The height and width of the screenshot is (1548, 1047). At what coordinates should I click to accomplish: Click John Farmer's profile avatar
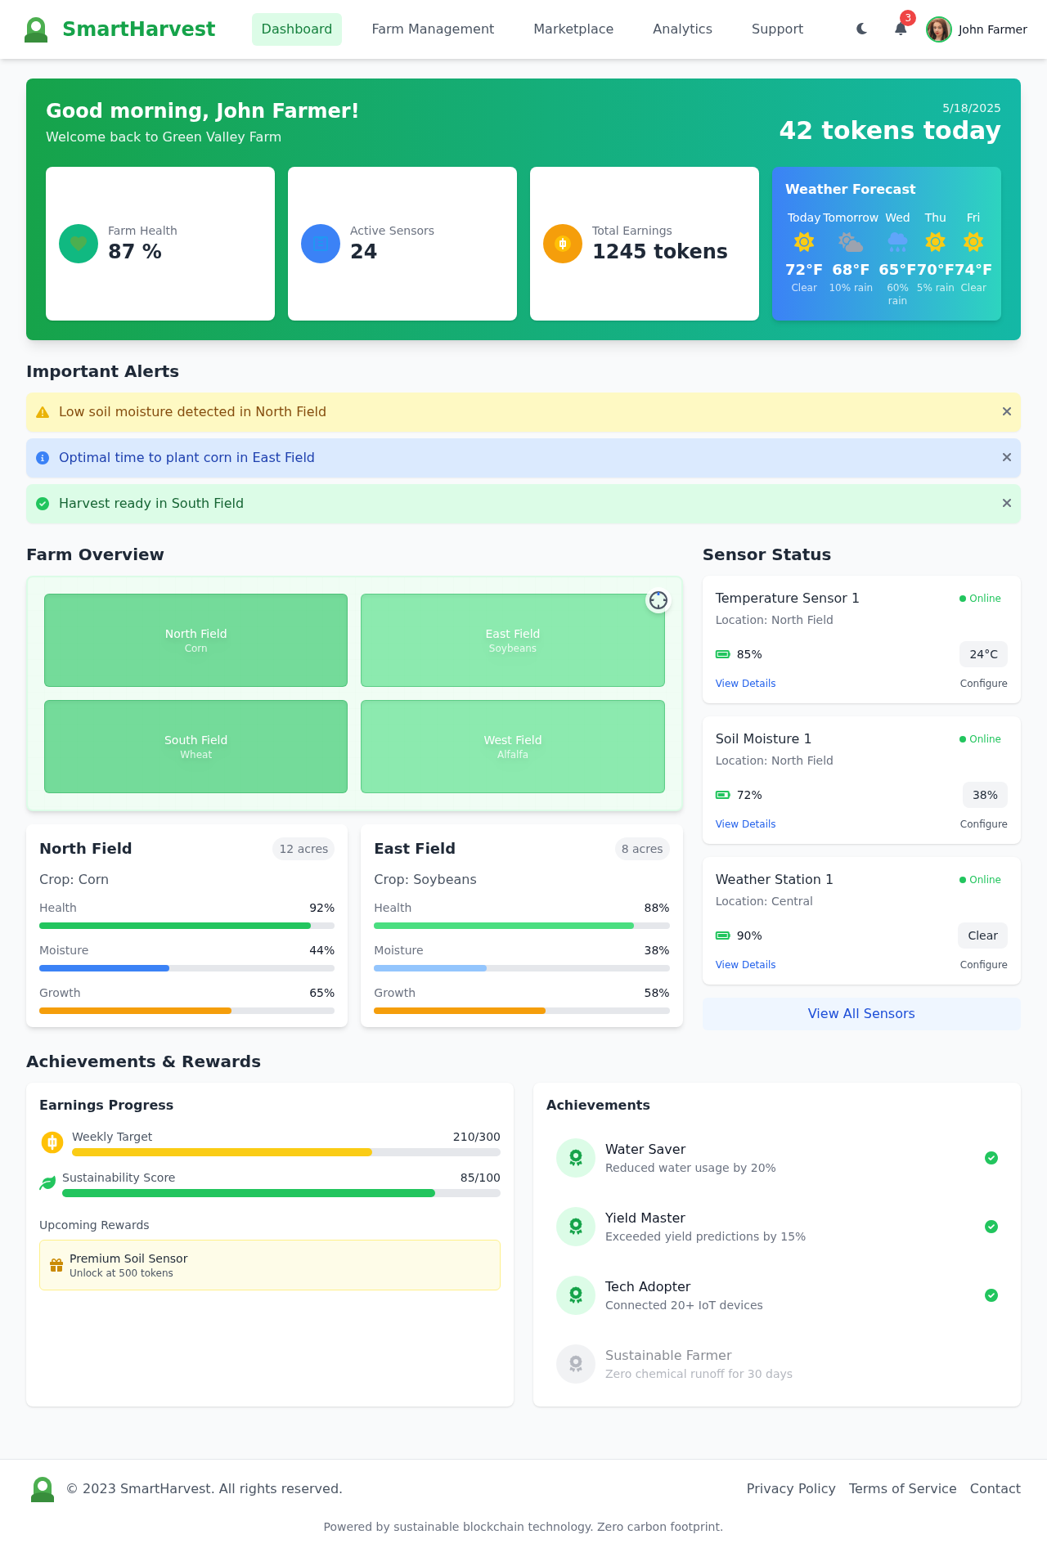tap(939, 29)
